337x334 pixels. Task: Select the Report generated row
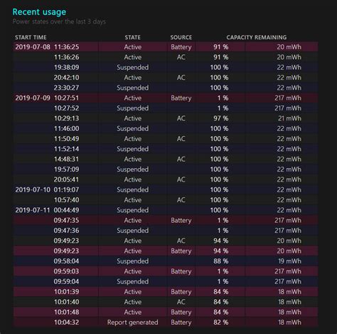pos(166,323)
